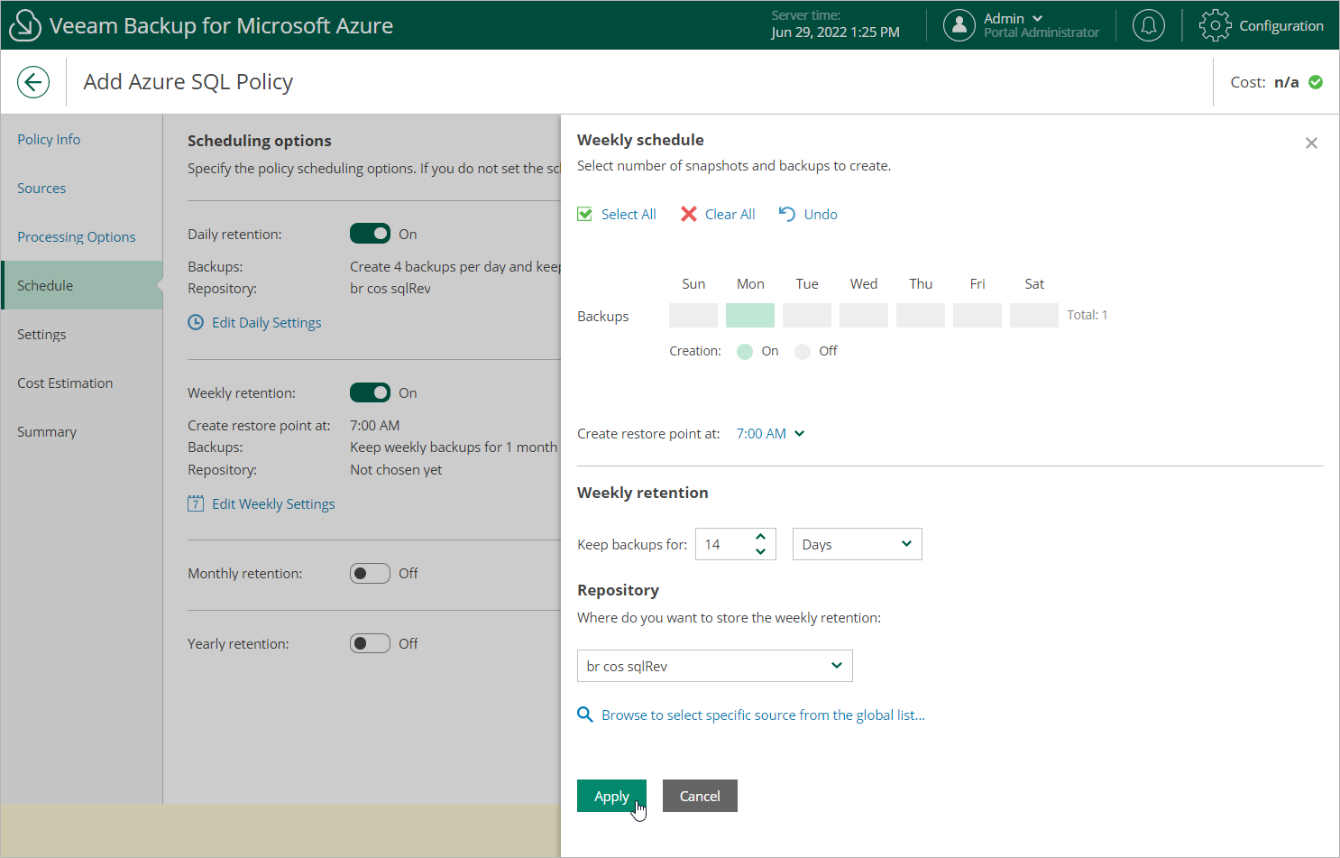Screen dimensions: 1340x858
Task: Open the Days retention unit dropdown
Action: [857, 544]
